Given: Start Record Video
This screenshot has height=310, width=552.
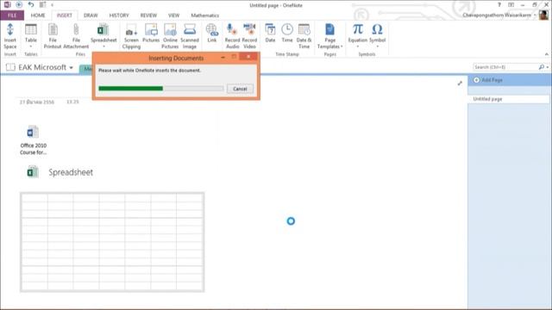Looking at the screenshot, I should point(249,36).
